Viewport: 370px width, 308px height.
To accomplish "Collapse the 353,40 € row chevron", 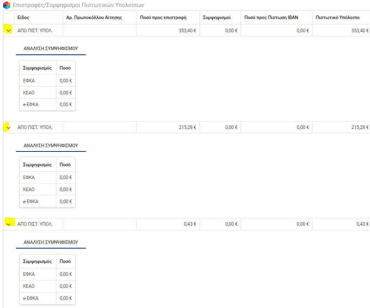I will tap(9, 31).
